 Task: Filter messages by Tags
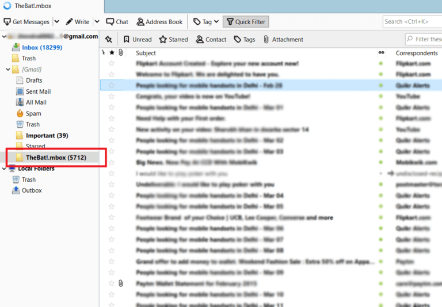[x=245, y=40]
